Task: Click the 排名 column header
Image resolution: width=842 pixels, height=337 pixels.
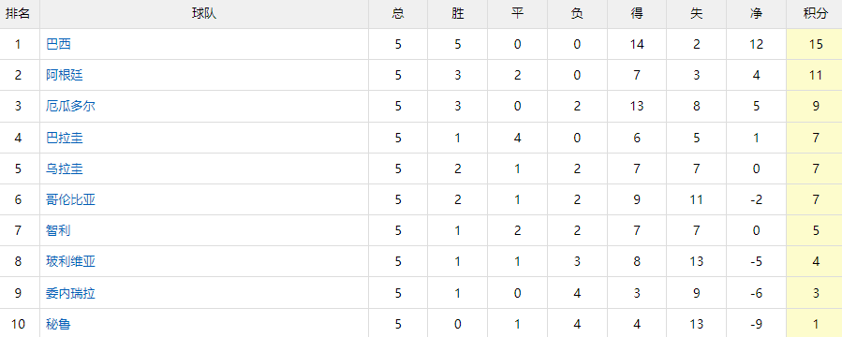Action: coord(18,14)
